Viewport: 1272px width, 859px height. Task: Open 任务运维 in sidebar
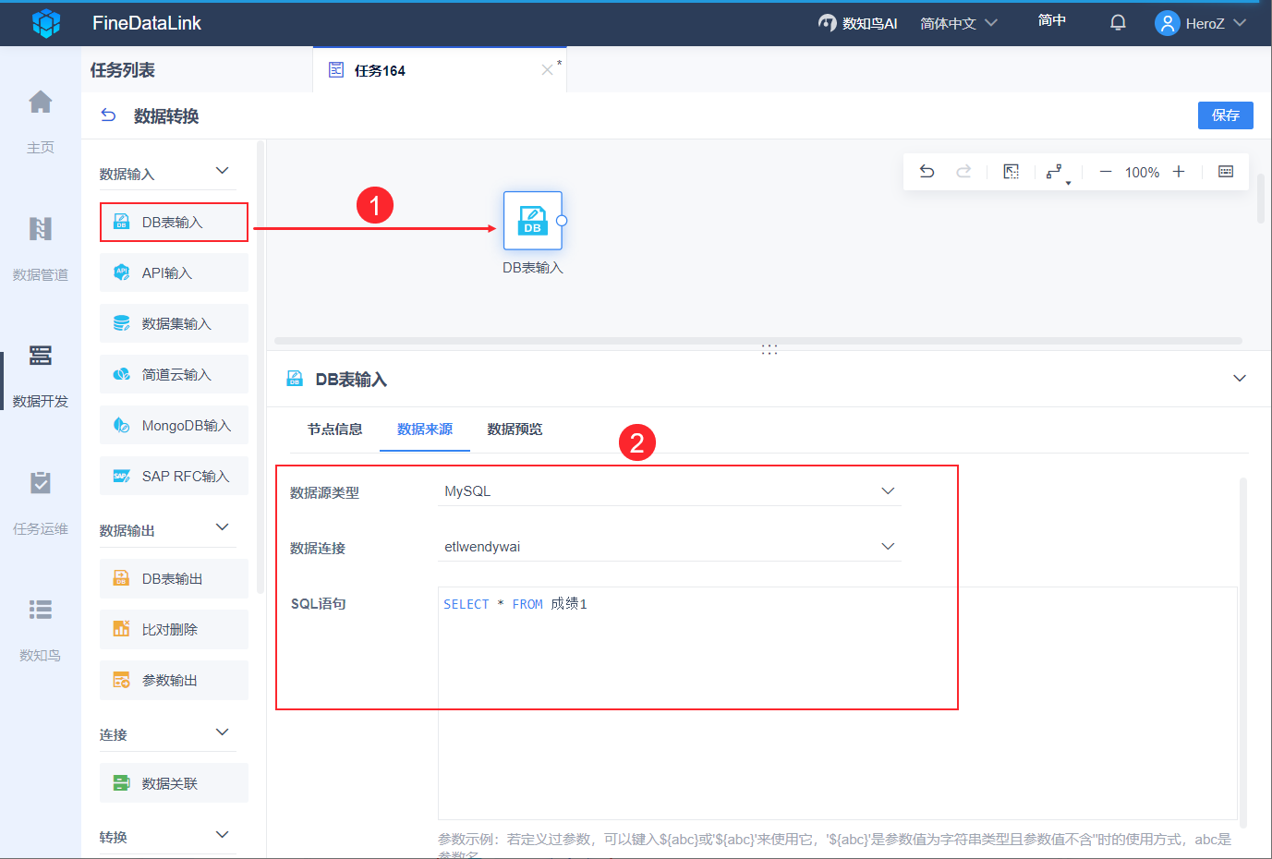(x=41, y=502)
